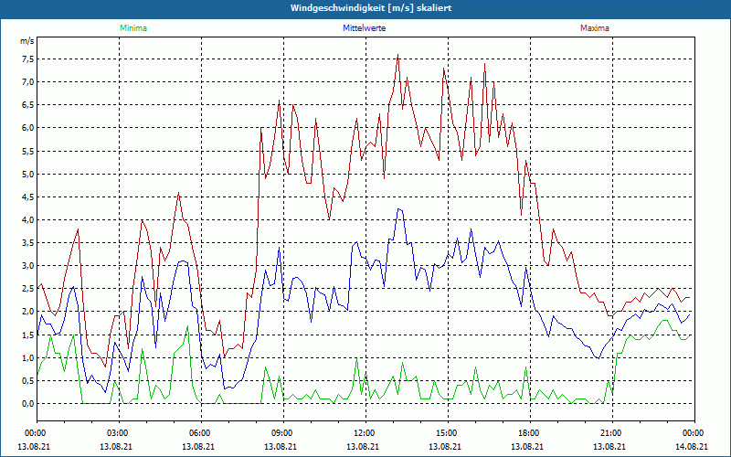Click the Maxima legend label
The image size is (731, 457).
coord(594,28)
